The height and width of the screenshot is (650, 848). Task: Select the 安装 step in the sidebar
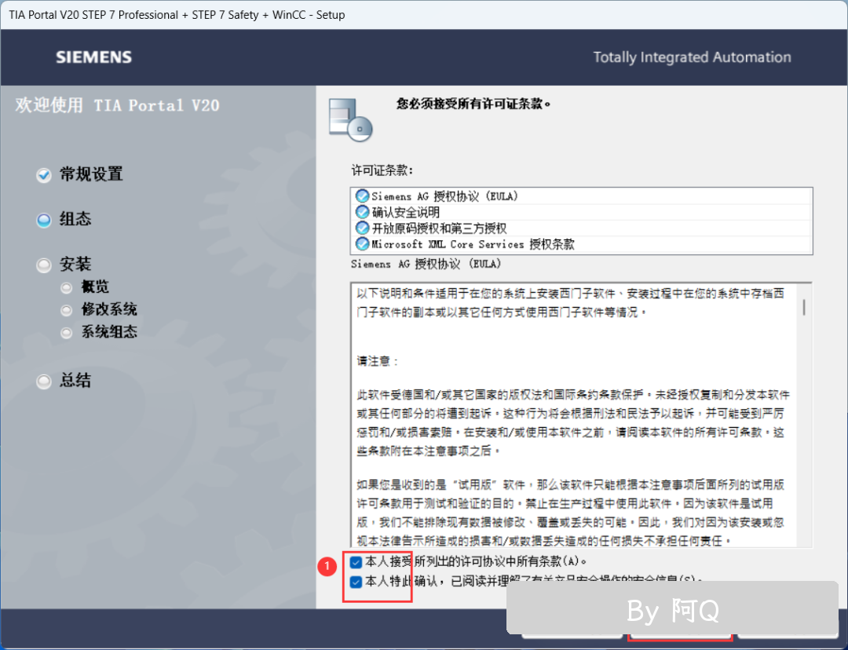click(75, 265)
